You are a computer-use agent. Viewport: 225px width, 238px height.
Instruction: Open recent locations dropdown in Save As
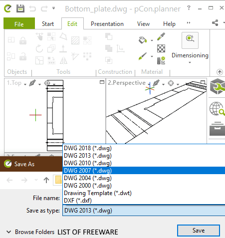pos(36,180)
